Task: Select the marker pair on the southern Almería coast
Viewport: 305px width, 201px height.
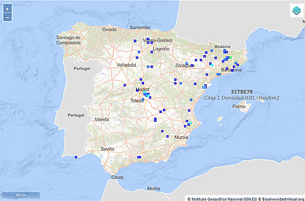Action: pos(139,157)
